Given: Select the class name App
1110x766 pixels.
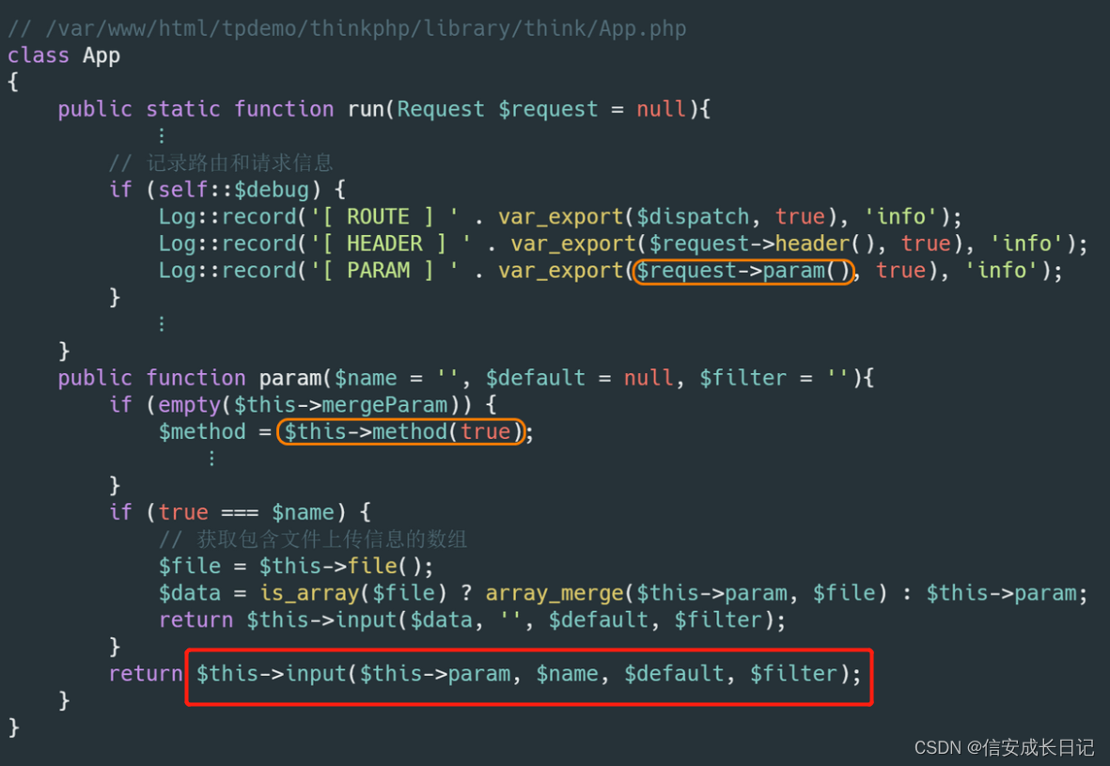Looking at the screenshot, I should pyautogui.click(x=102, y=55).
